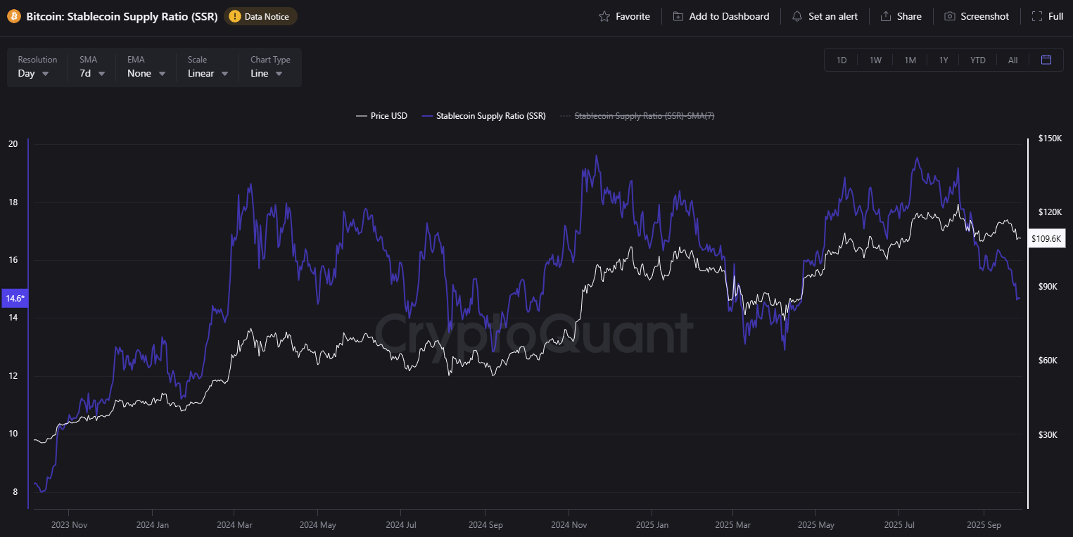Toggle Stablecoin Supply Ratio (SSR) legend series

(x=483, y=116)
